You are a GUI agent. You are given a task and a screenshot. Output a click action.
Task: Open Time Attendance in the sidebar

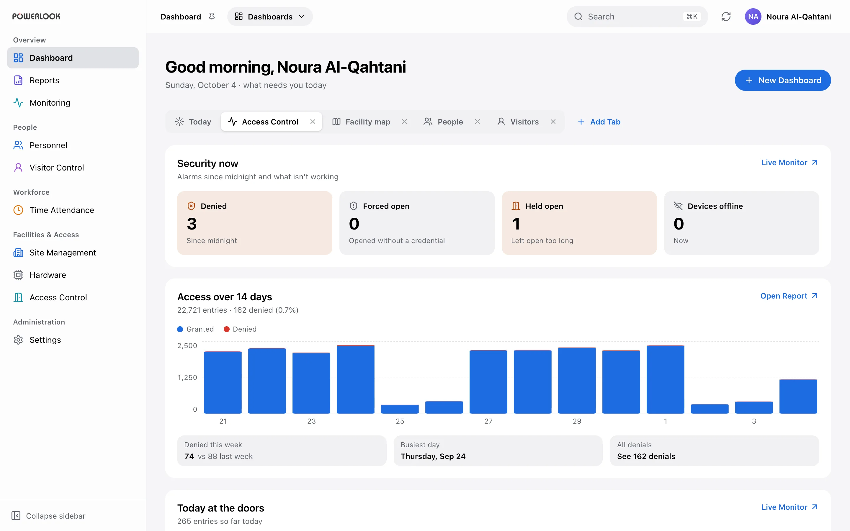[73, 210]
